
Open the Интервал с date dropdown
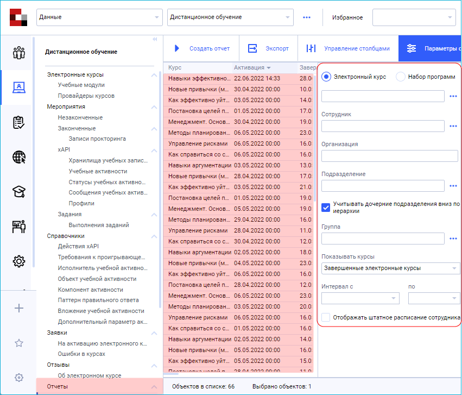click(x=360, y=298)
